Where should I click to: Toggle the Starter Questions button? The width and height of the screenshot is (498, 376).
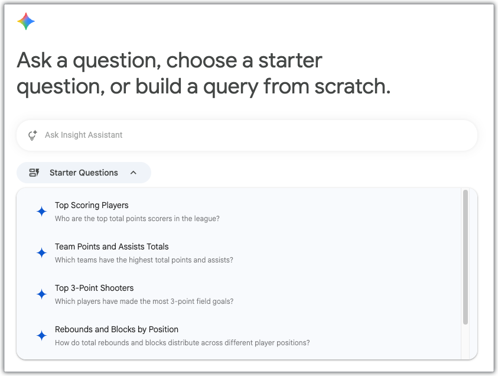pyautogui.click(x=84, y=173)
